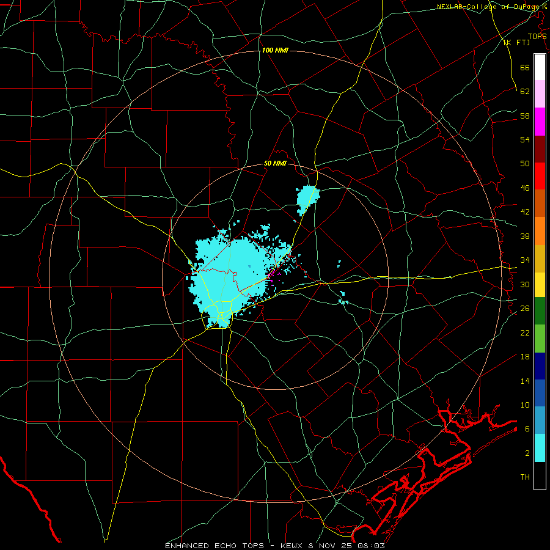Click the yellow 30 kft legend swatch
The width and height of the screenshot is (550, 550).
(x=540, y=285)
